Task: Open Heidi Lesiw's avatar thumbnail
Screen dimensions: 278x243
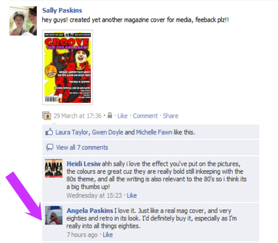Action: (54, 169)
